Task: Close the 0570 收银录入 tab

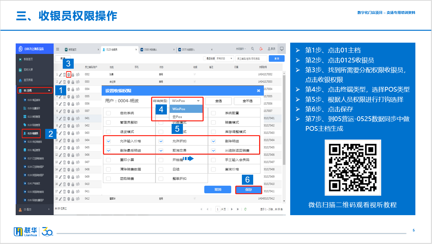Action: pyautogui.click(x=212, y=50)
